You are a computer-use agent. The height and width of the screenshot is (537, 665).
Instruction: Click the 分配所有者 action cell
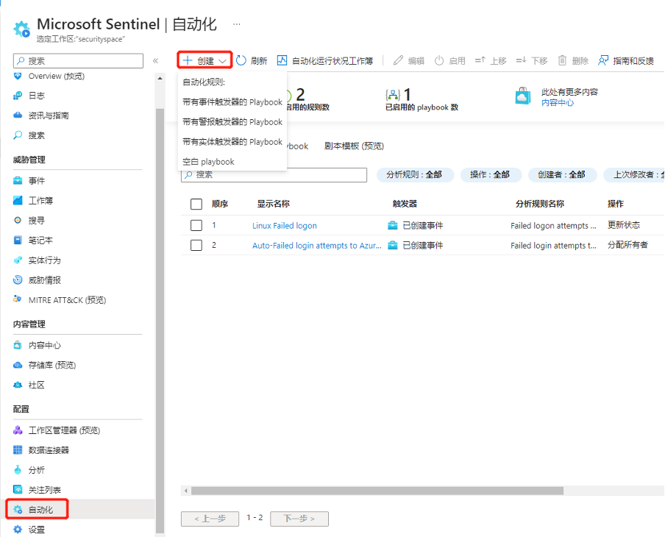(x=627, y=245)
